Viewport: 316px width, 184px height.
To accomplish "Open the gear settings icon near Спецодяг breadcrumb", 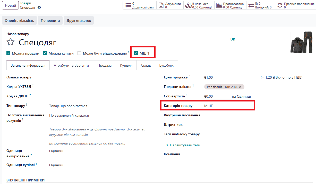I will [x=39, y=7].
